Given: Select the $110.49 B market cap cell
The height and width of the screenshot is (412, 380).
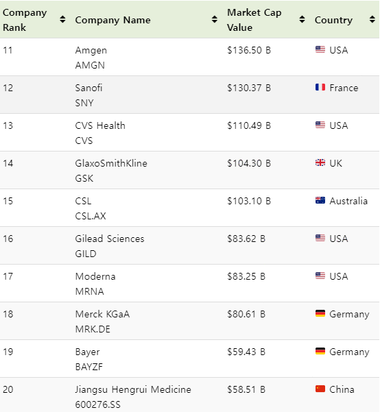Looking at the screenshot, I should click(x=249, y=125).
